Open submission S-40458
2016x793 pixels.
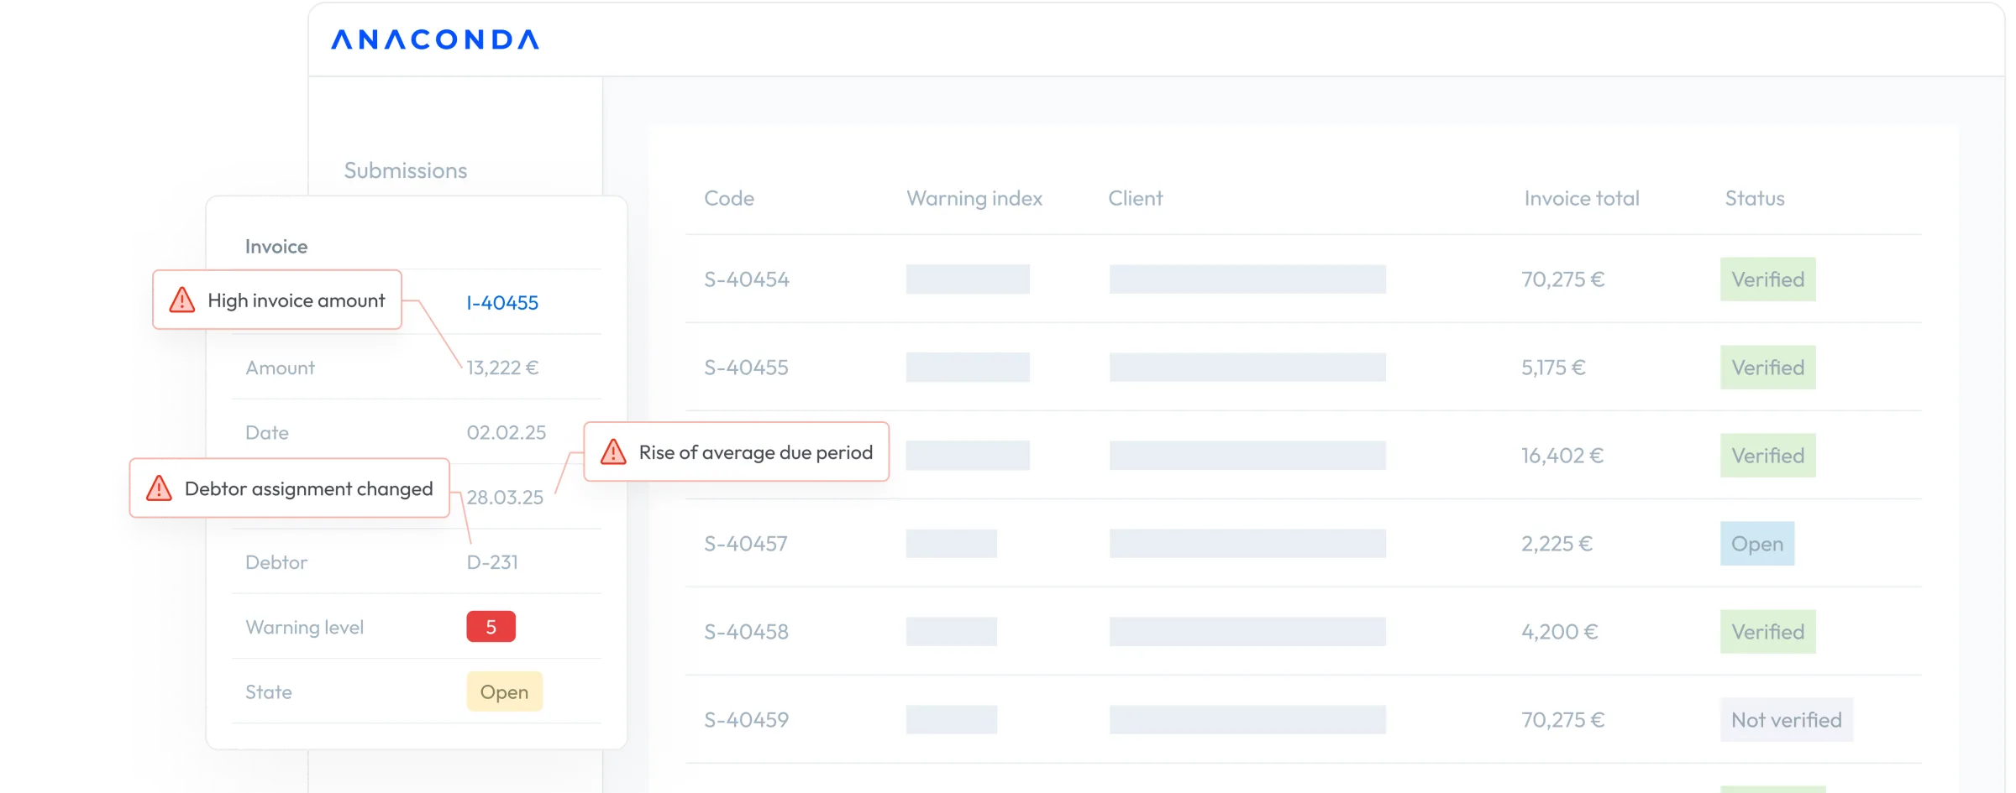coord(746,631)
